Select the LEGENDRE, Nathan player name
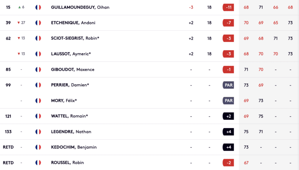This screenshot has height=170, width=299. (x=71, y=132)
